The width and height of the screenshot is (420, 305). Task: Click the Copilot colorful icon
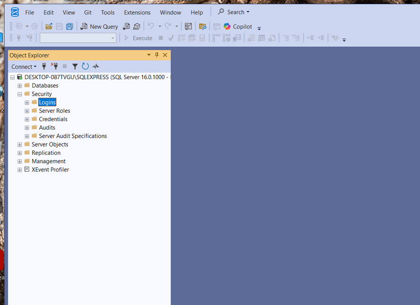(227, 26)
